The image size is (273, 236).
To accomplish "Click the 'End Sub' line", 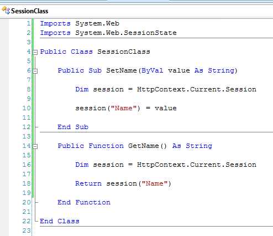I will [x=73, y=127].
